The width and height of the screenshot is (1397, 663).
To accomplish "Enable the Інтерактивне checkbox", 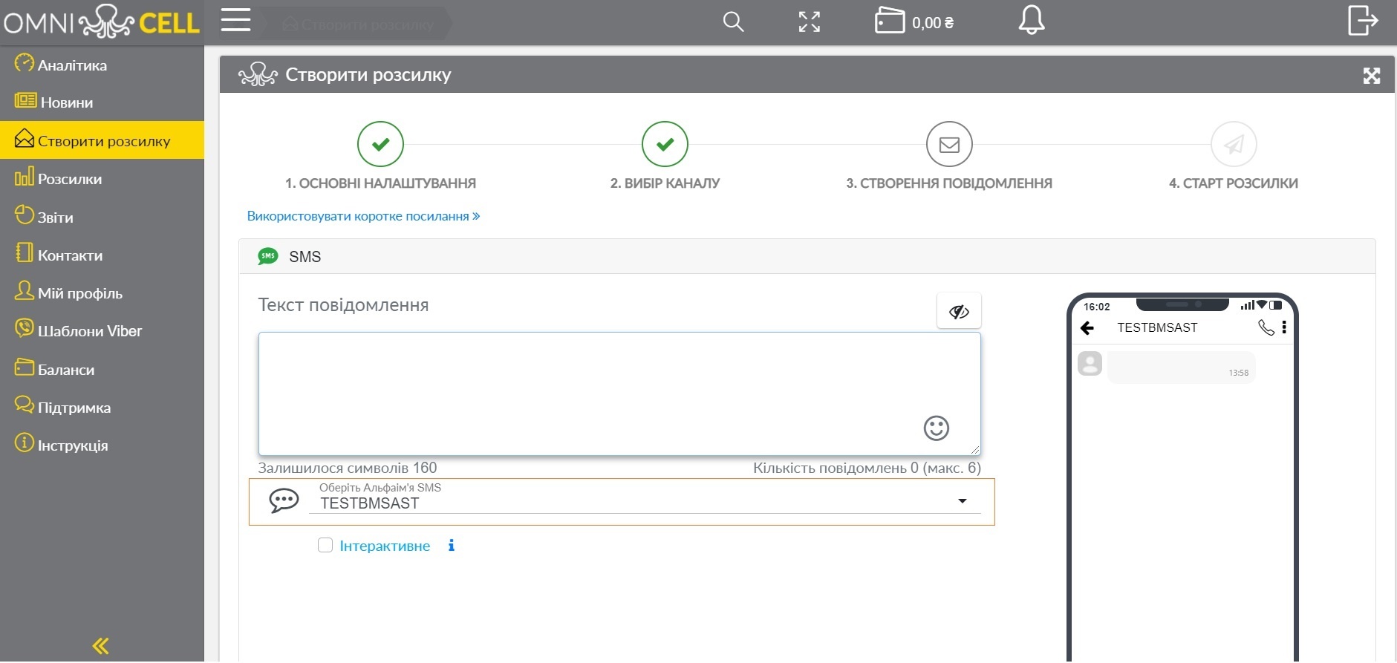I will [x=325, y=546].
